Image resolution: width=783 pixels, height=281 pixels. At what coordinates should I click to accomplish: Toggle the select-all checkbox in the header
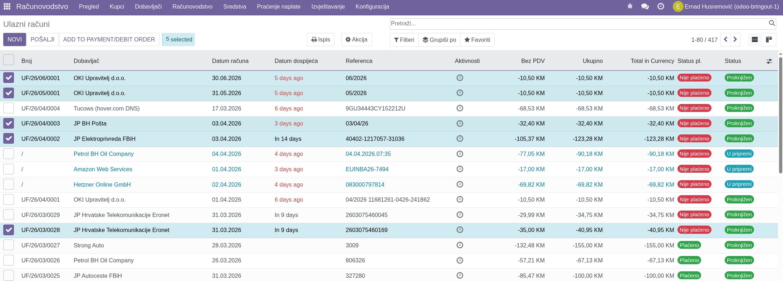tap(9, 60)
